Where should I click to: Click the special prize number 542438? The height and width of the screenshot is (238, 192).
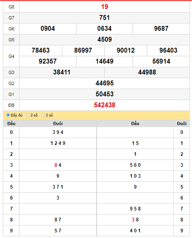pyautogui.click(x=105, y=105)
